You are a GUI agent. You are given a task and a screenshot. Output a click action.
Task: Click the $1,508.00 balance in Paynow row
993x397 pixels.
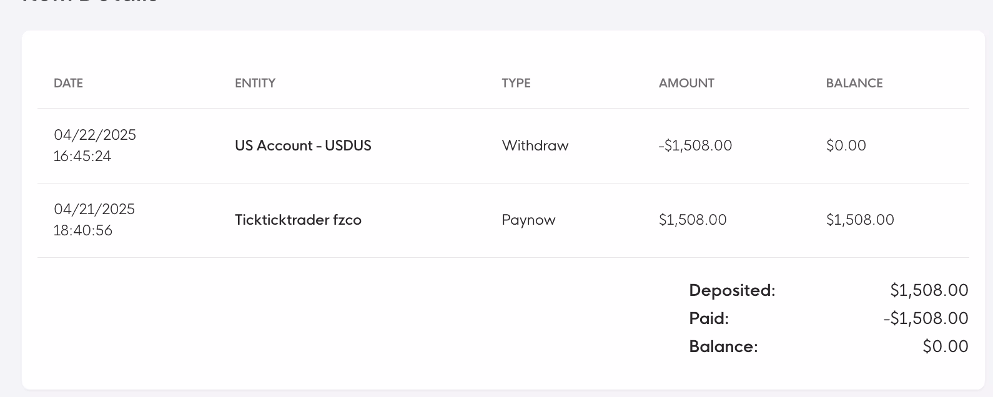point(860,220)
